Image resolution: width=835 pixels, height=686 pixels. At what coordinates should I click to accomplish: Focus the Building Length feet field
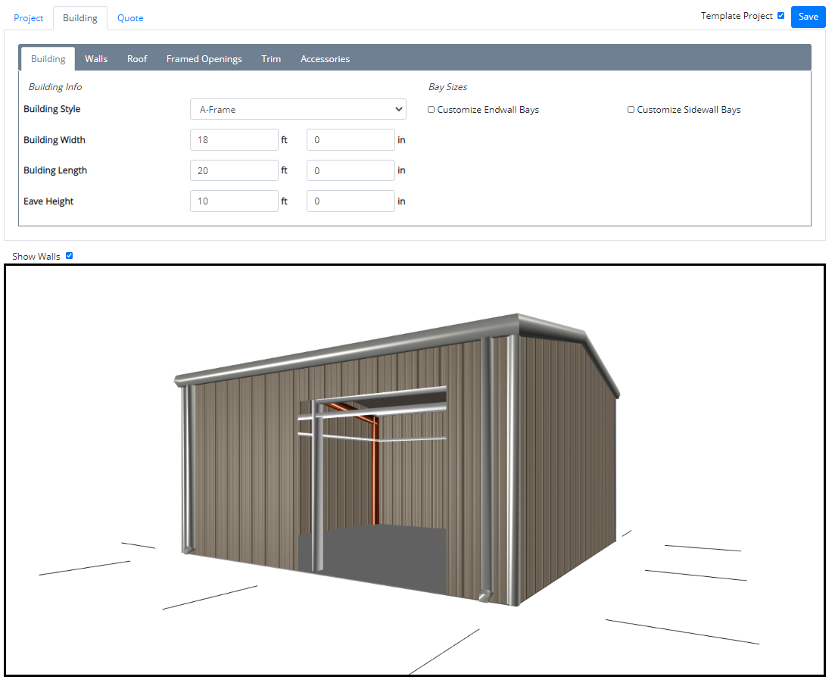(x=234, y=171)
